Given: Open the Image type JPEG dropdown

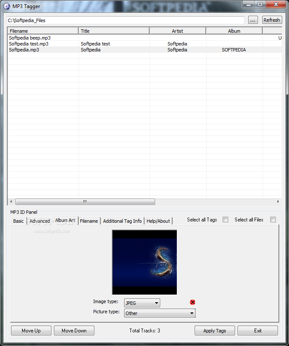Looking at the screenshot, I should click(142, 303).
